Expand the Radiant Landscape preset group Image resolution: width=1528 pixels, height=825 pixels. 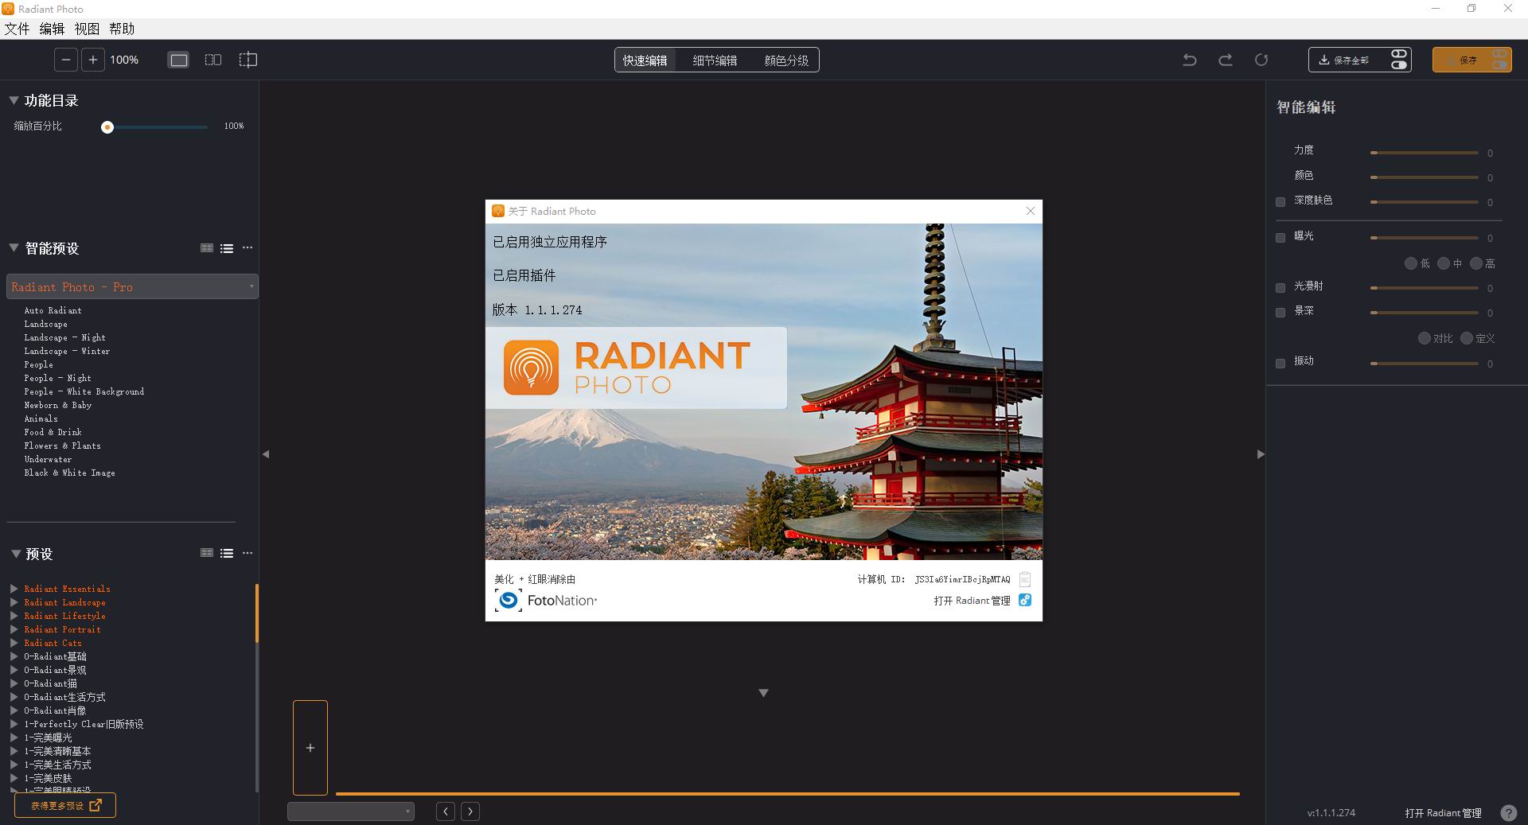[14, 602]
